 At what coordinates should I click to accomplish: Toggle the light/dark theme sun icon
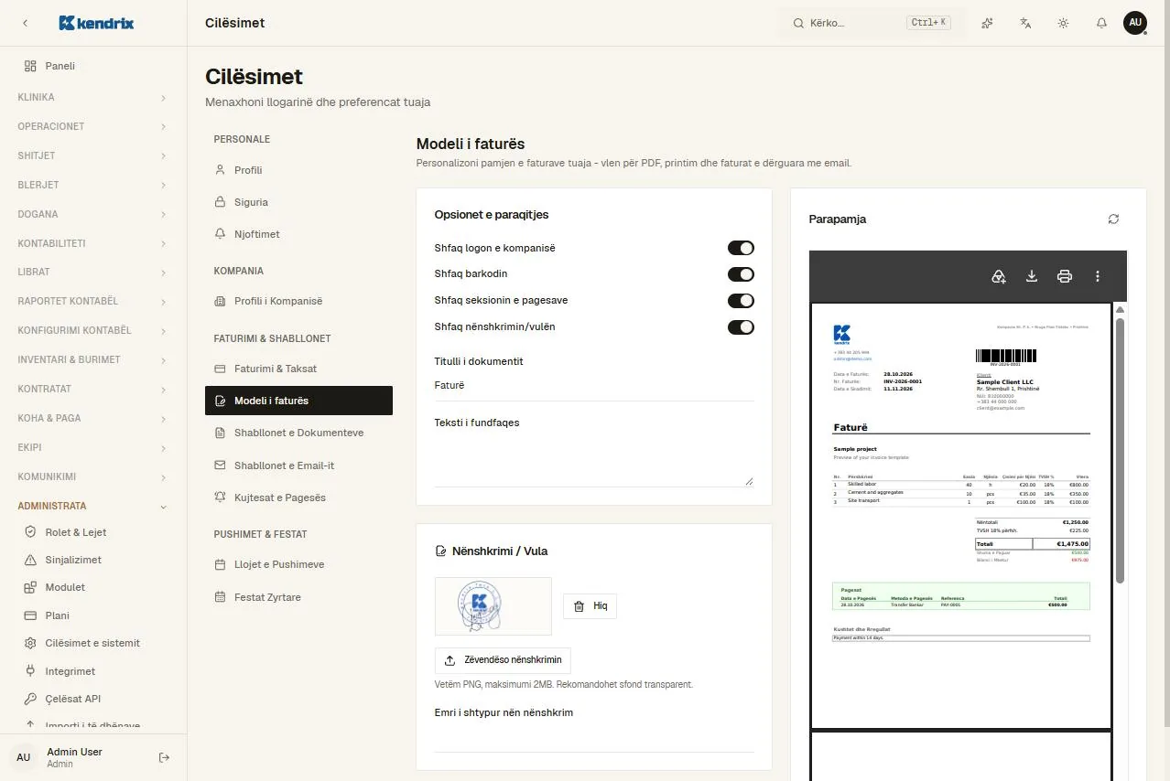pyautogui.click(x=1063, y=23)
